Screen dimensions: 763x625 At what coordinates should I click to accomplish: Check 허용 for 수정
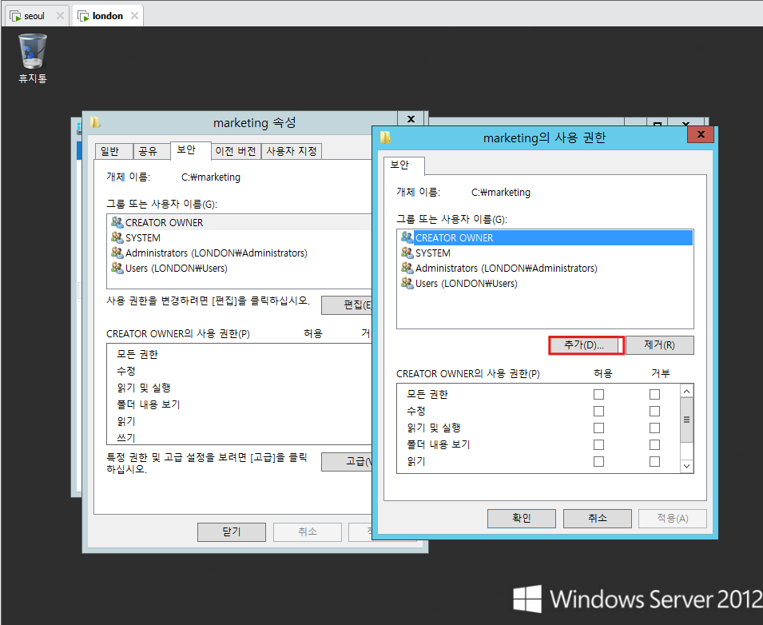click(x=598, y=412)
